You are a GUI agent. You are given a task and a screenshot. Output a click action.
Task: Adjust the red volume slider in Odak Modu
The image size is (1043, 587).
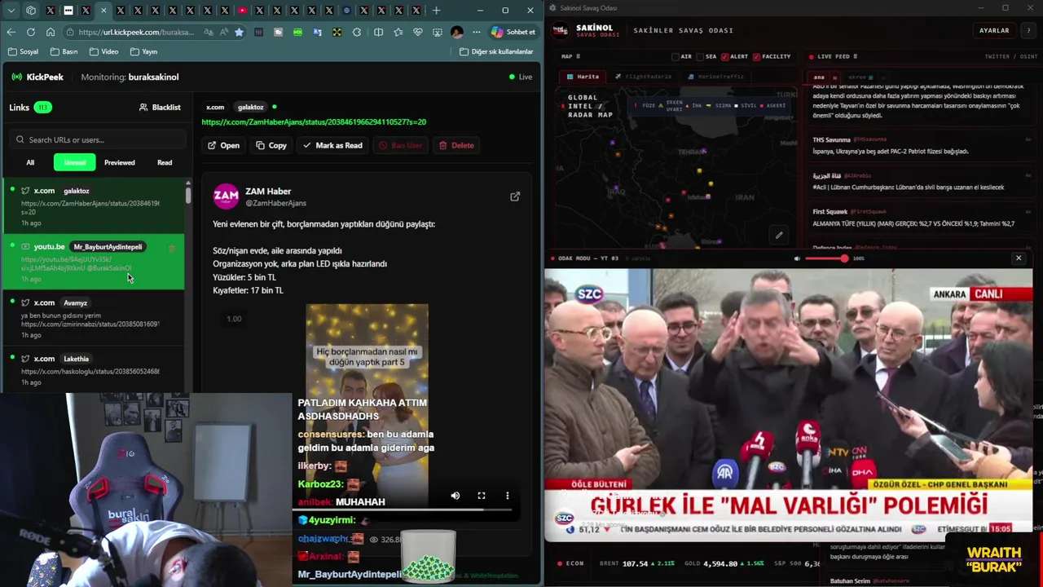pyautogui.click(x=827, y=258)
